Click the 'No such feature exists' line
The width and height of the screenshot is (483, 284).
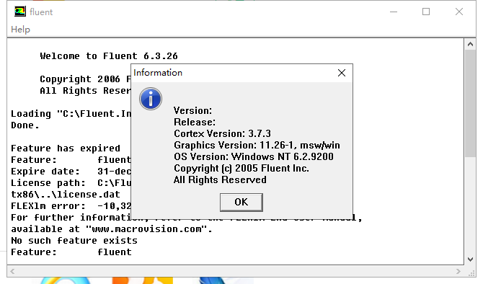point(74,241)
